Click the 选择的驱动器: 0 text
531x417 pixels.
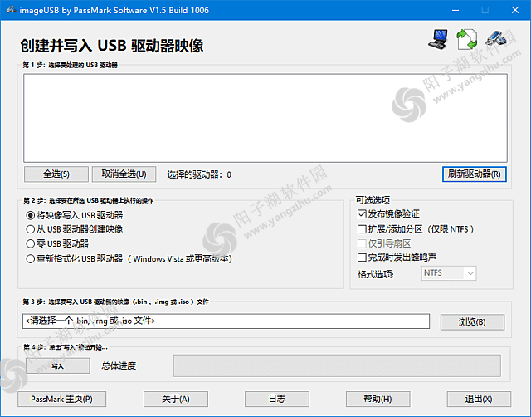click(199, 174)
